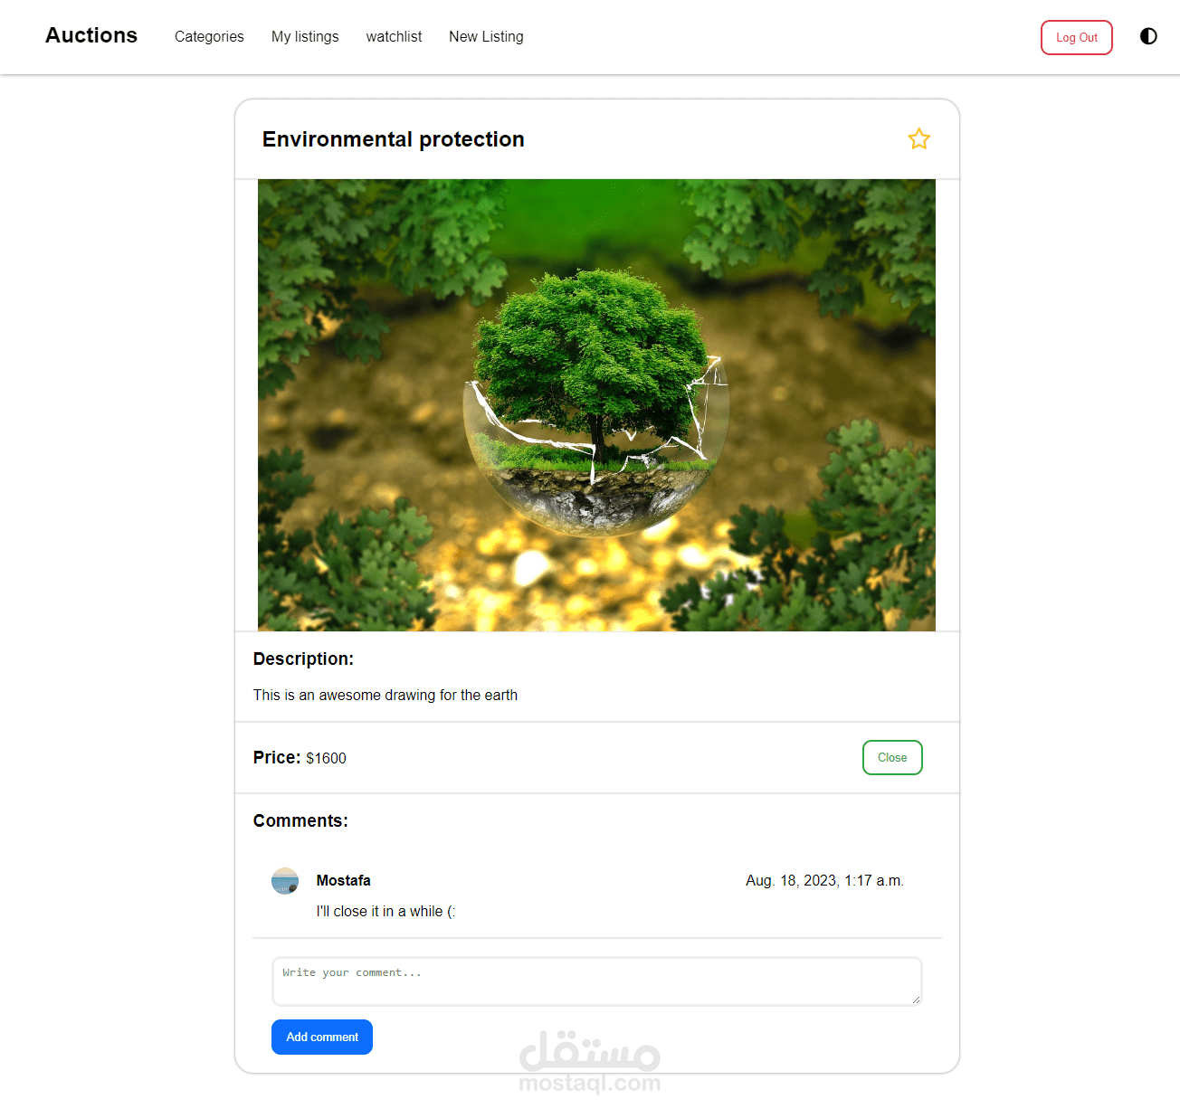Open the watchlist nav link
Image resolution: width=1180 pixels, height=1118 pixels.
tap(394, 36)
